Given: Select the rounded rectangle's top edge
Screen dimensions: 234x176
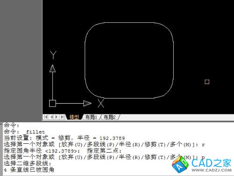Looking at the screenshot, I should (129, 22).
